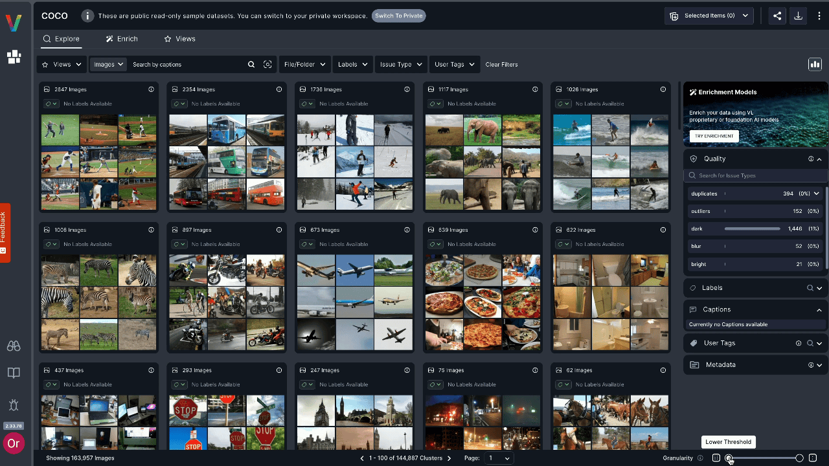Expand the Metadata panel
The image size is (829, 466).
coord(819,365)
